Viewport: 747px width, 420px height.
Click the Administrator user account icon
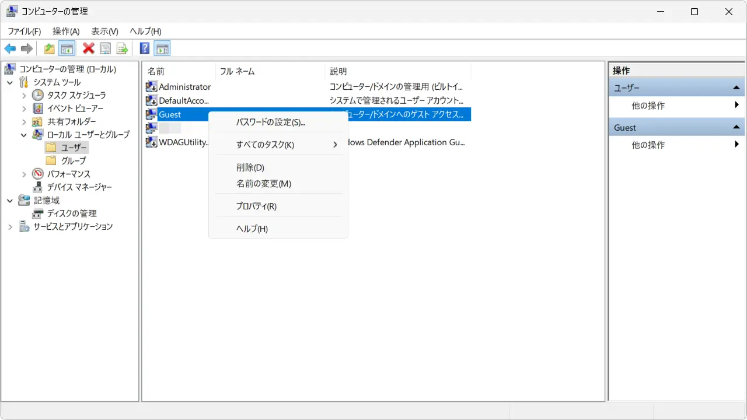click(x=151, y=86)
